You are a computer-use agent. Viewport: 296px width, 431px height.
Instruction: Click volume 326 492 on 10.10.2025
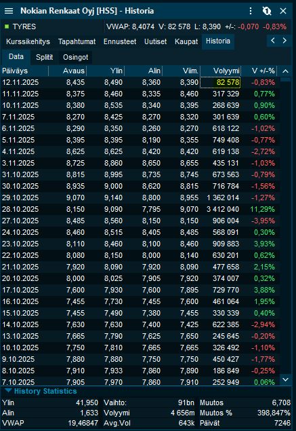pyautogui.click(x=226, y=348)
